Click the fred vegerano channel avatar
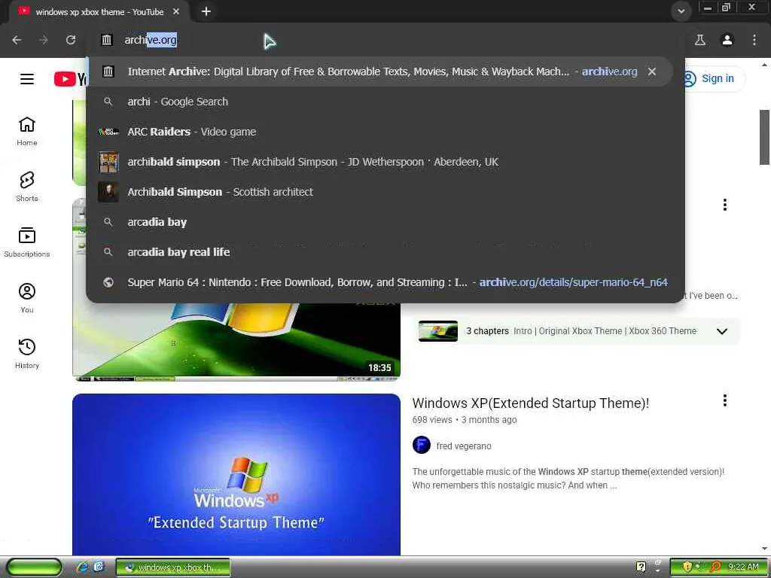The width and height of the screenshot is (771, 578). click(422, 446)
